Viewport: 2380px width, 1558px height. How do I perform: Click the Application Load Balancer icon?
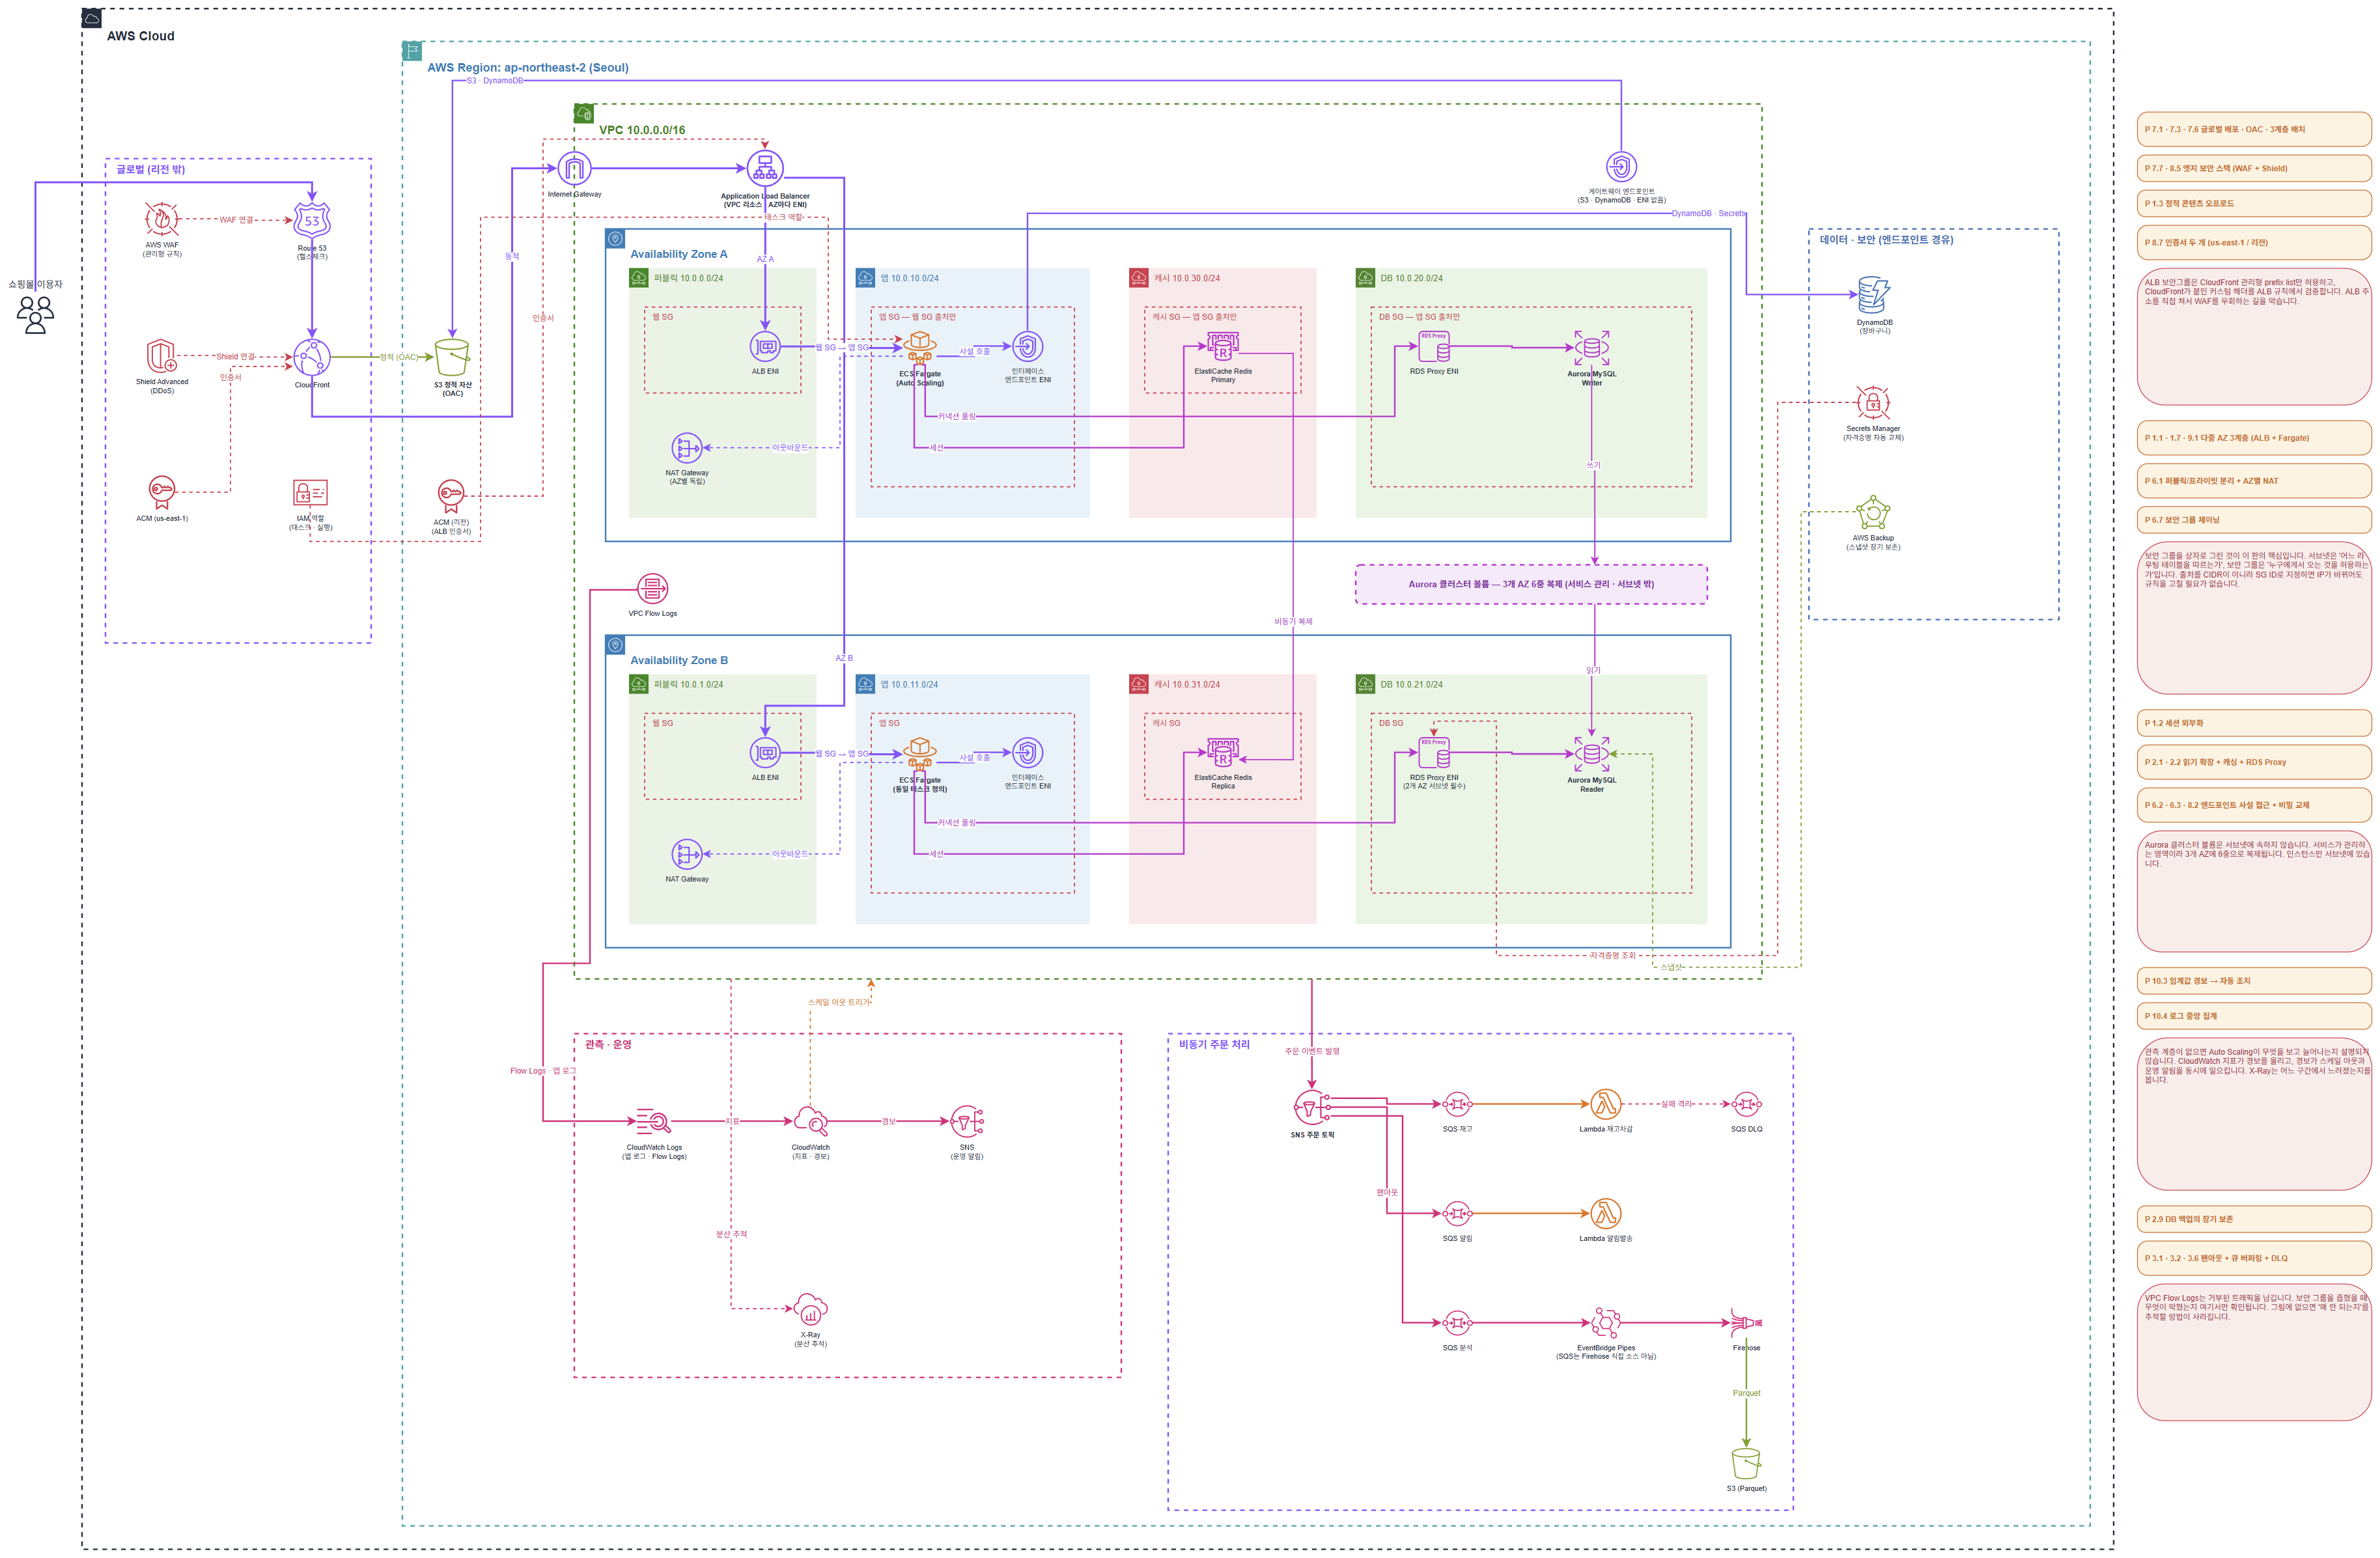coord(765,168)
